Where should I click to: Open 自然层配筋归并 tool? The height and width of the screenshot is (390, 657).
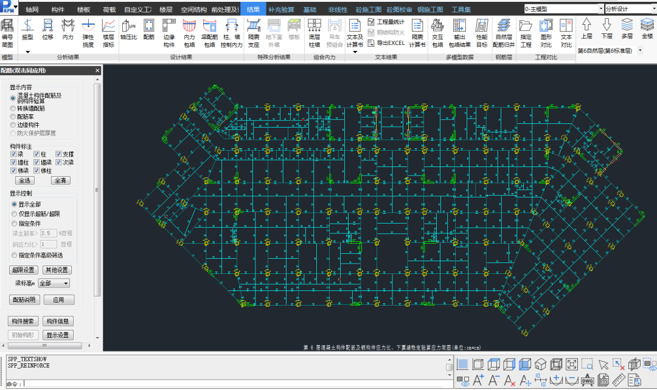[x=504, y=33]
